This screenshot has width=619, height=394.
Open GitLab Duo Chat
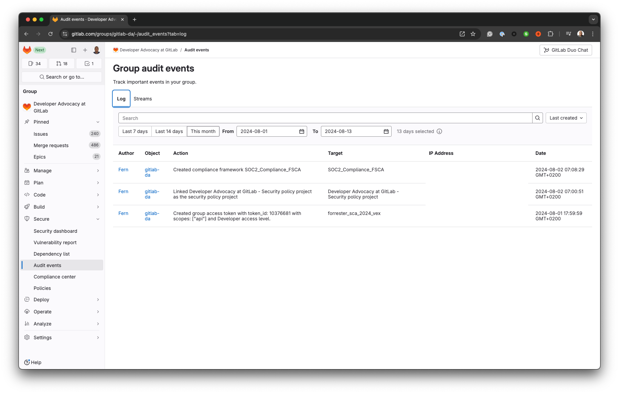pos(566,50)
